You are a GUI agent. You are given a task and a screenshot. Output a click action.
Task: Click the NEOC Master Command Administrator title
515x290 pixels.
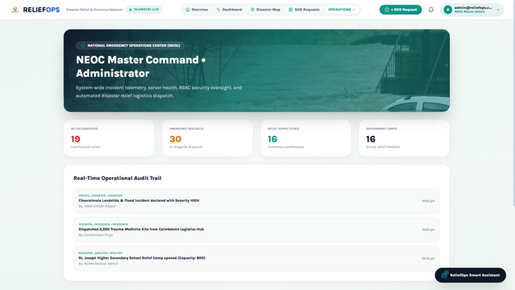tap(141, 67)
